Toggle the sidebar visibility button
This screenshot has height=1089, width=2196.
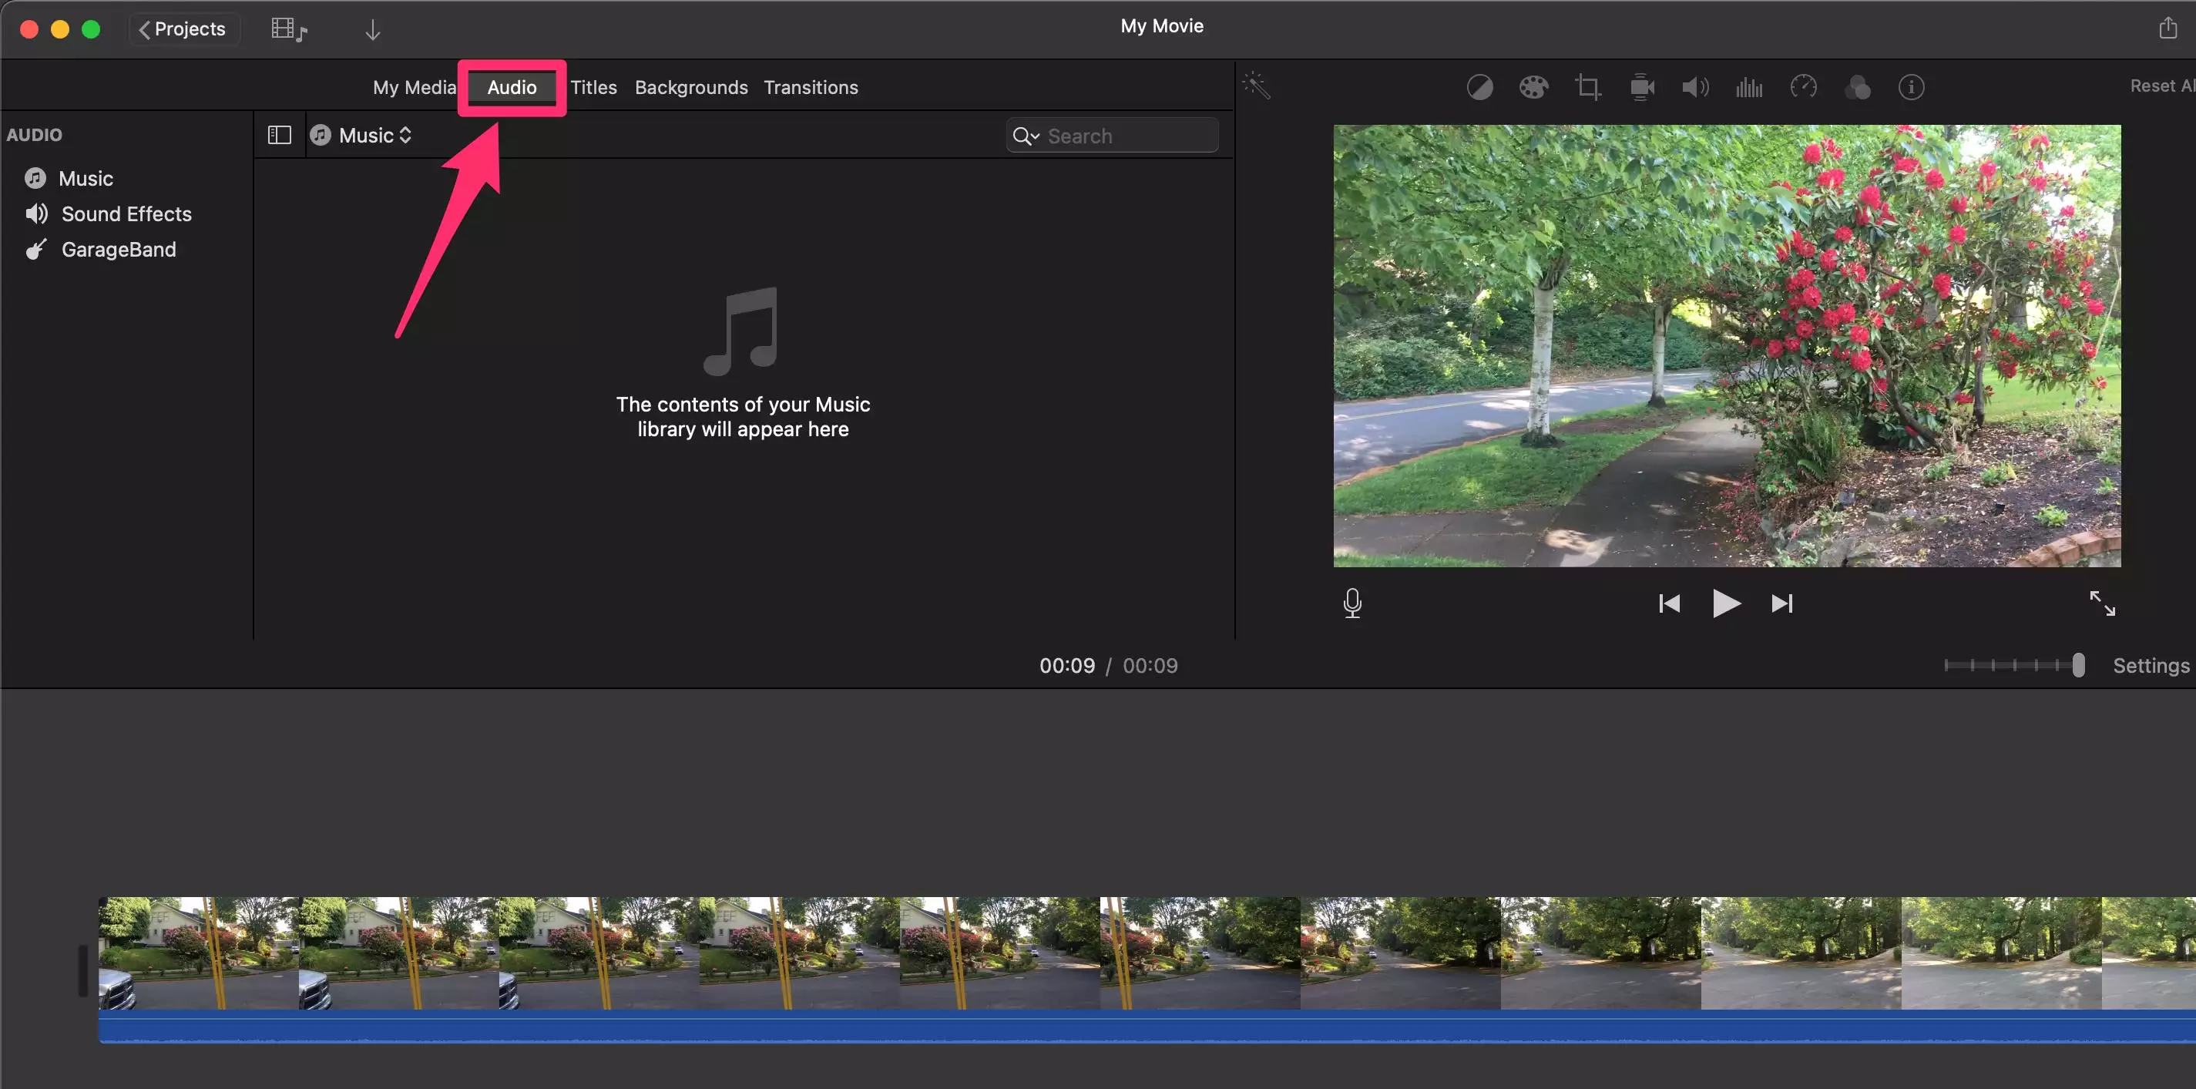pyautogui.click(x=279, y=136)
